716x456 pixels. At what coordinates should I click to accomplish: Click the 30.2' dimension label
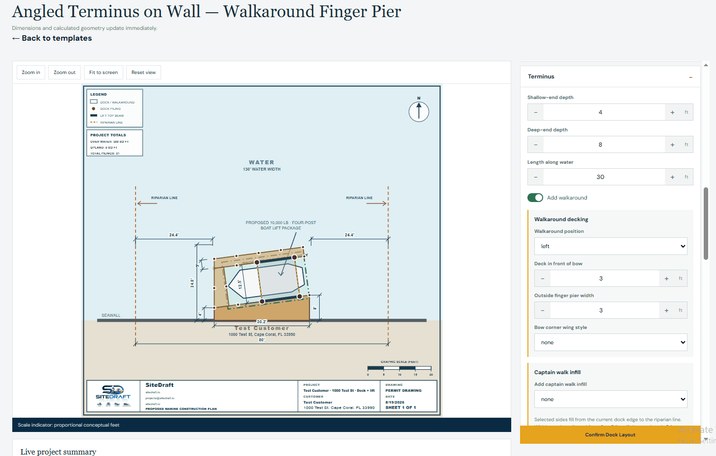262,322
